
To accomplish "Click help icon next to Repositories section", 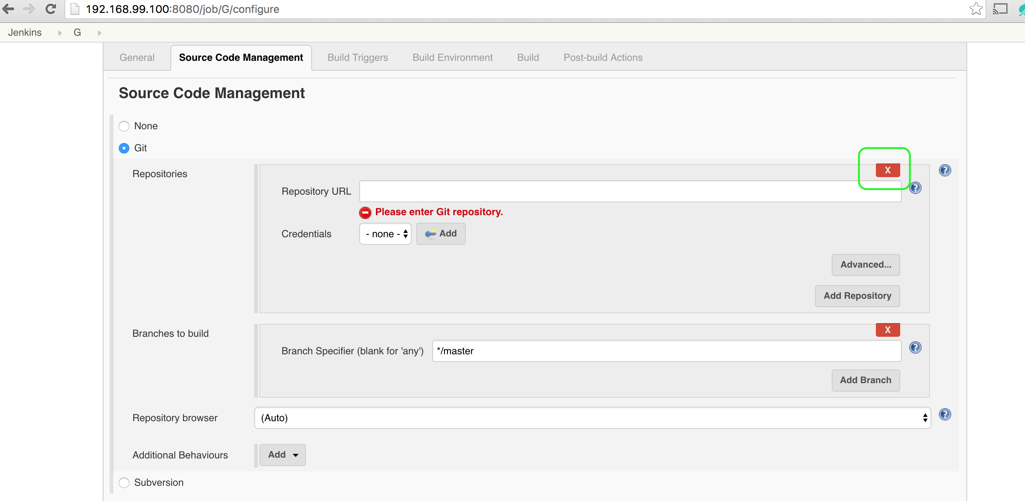I will point(945,170).
